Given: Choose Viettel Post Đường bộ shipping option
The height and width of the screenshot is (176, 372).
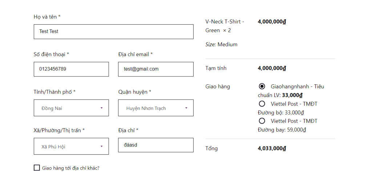Looking at the screenshot, I should click(262, 104).
